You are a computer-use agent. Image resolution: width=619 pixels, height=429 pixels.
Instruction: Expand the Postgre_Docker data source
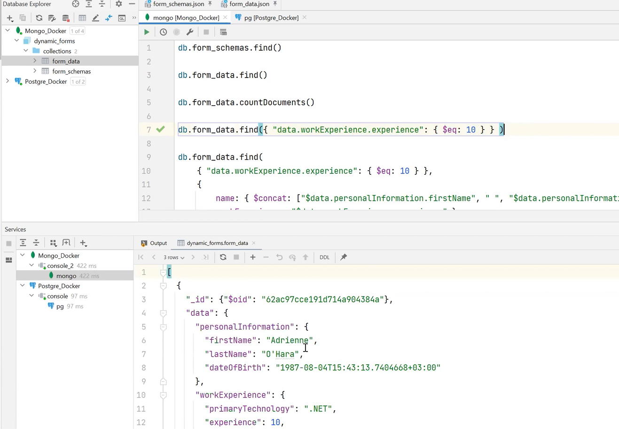8,81
